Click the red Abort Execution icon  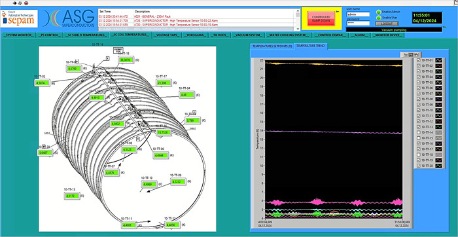point(26,3)
